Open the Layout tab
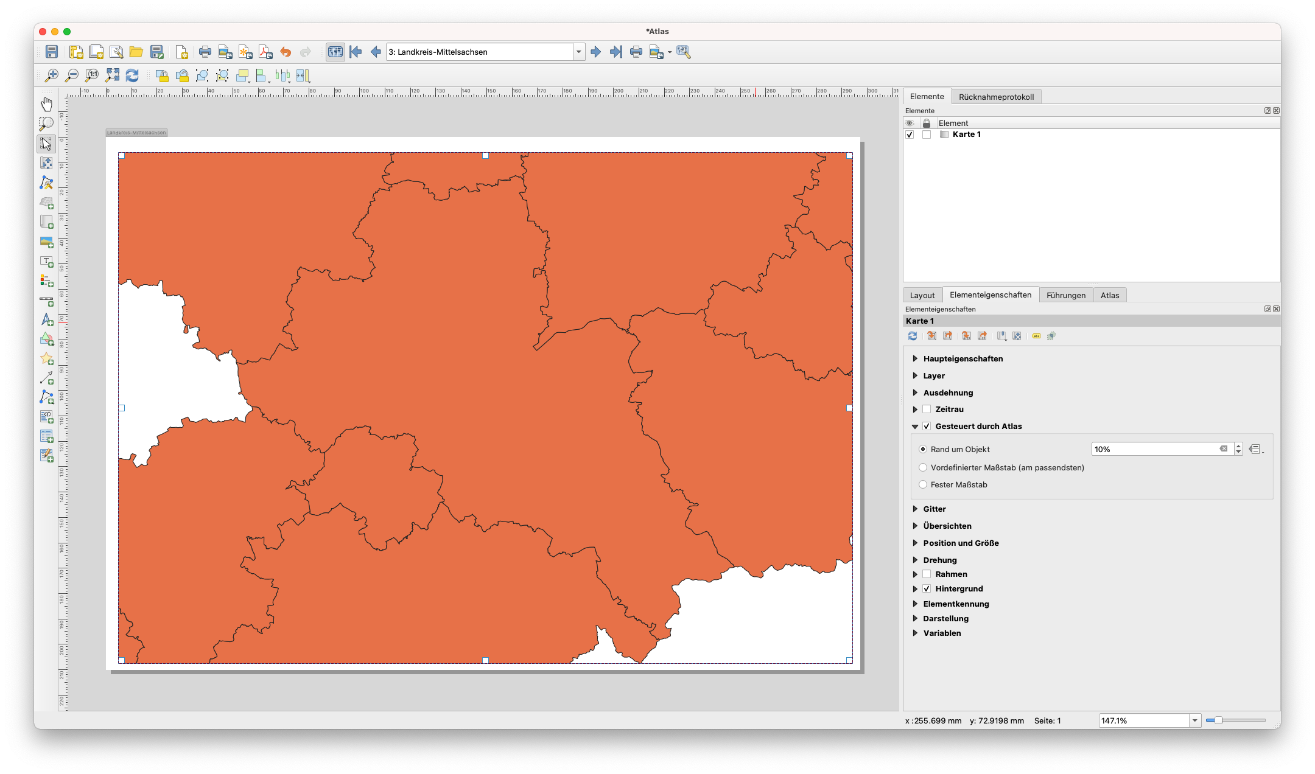1315x774 pixels. point(922,295)
